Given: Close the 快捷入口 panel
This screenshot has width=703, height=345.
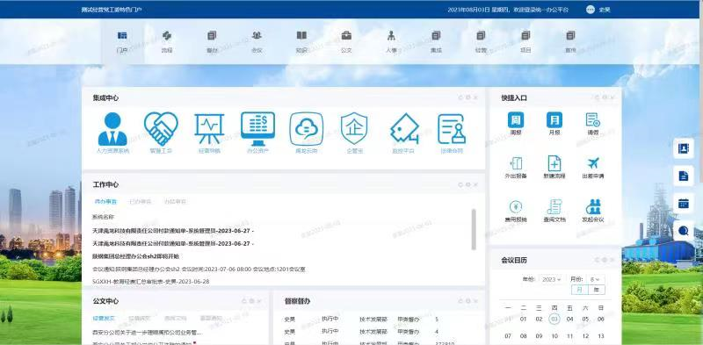Looking at the screenshot, I should (612, 97).
